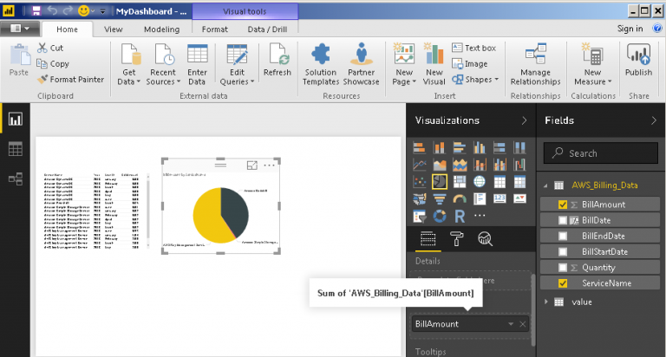
Task: Switch to the Modeling ribbon tab
Action: click(x=161, y=29)
